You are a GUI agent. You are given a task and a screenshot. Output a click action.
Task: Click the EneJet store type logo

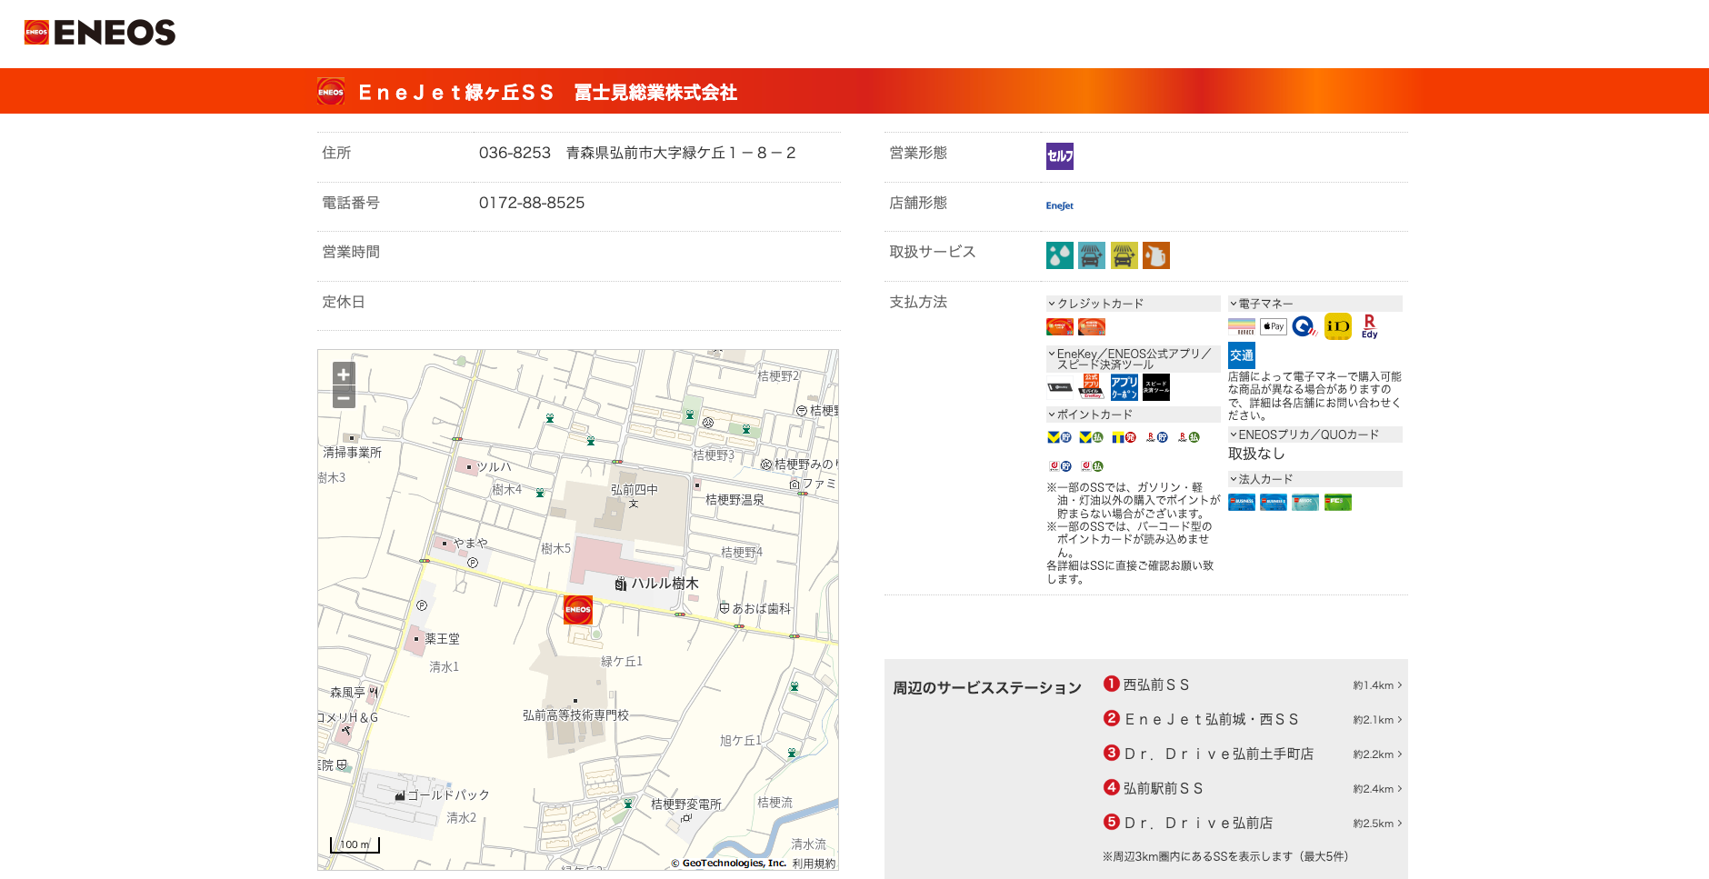click(1060, 206)
